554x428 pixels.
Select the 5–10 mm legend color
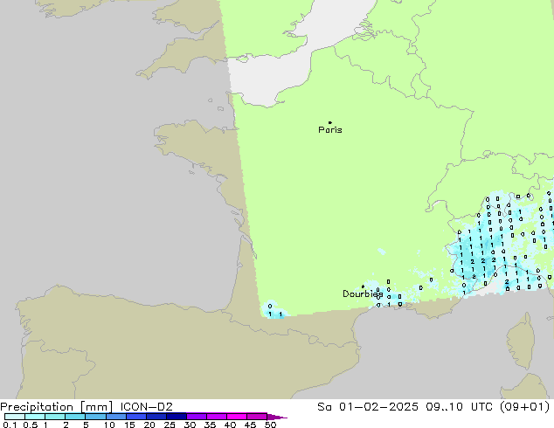coord(95,417)
